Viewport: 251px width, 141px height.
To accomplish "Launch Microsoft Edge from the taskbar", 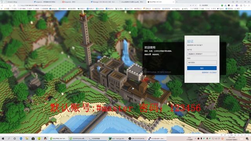I will (x=21, y=138).
